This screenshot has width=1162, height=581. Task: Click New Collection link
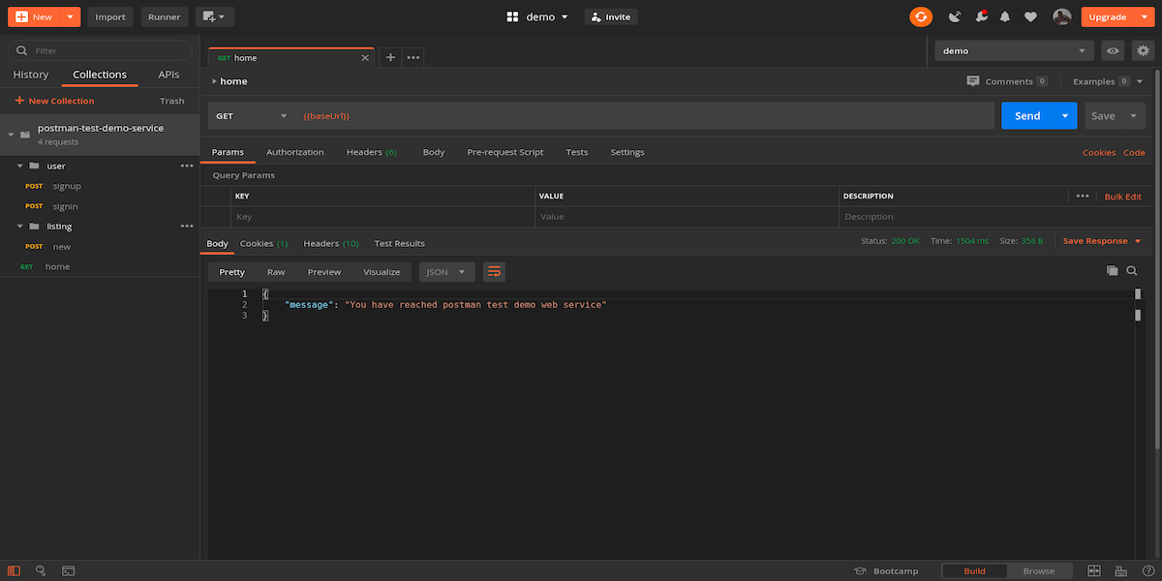[x=54, y=101]
